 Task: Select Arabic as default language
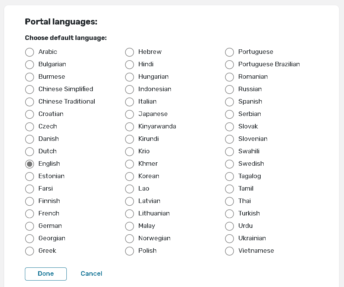pos(30,52)
